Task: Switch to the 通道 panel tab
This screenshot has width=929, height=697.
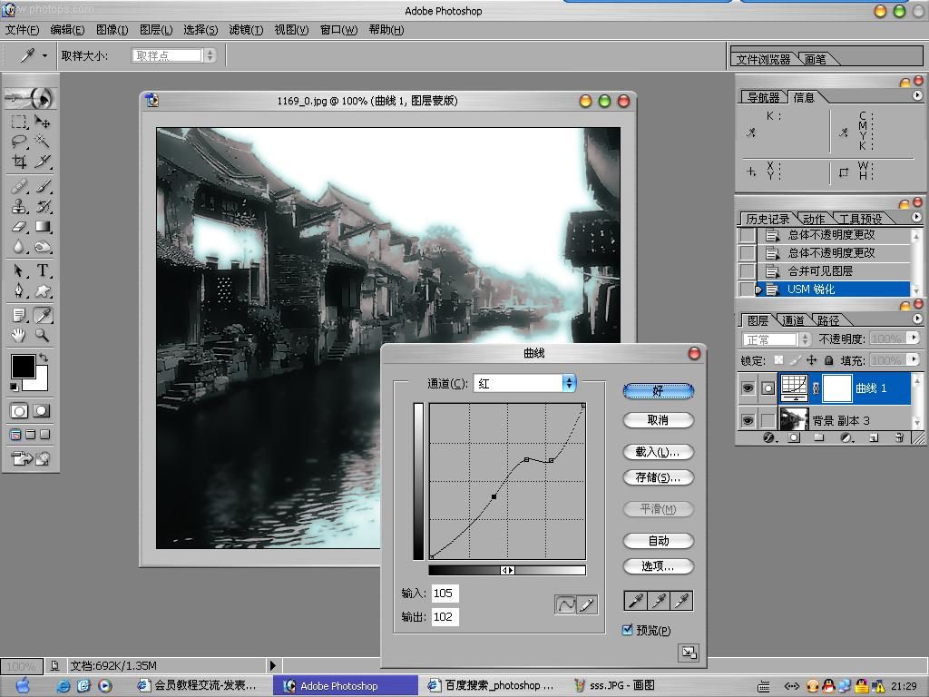Action: click(x=793, y=320)
